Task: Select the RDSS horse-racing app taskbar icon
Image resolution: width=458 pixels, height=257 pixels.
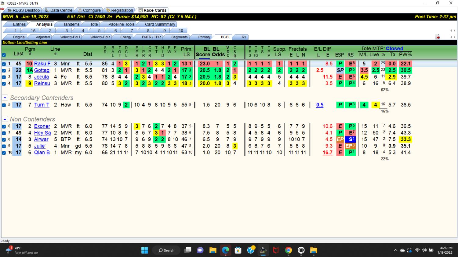Action: click(x=263, y=250)
